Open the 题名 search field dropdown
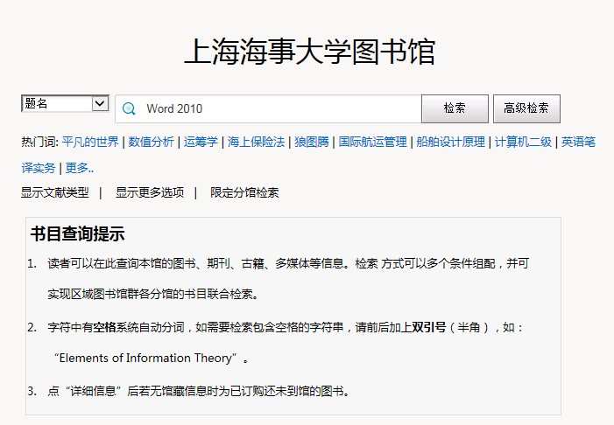The image size is (614, 425). pyautogui.click(x=65, y=103)
